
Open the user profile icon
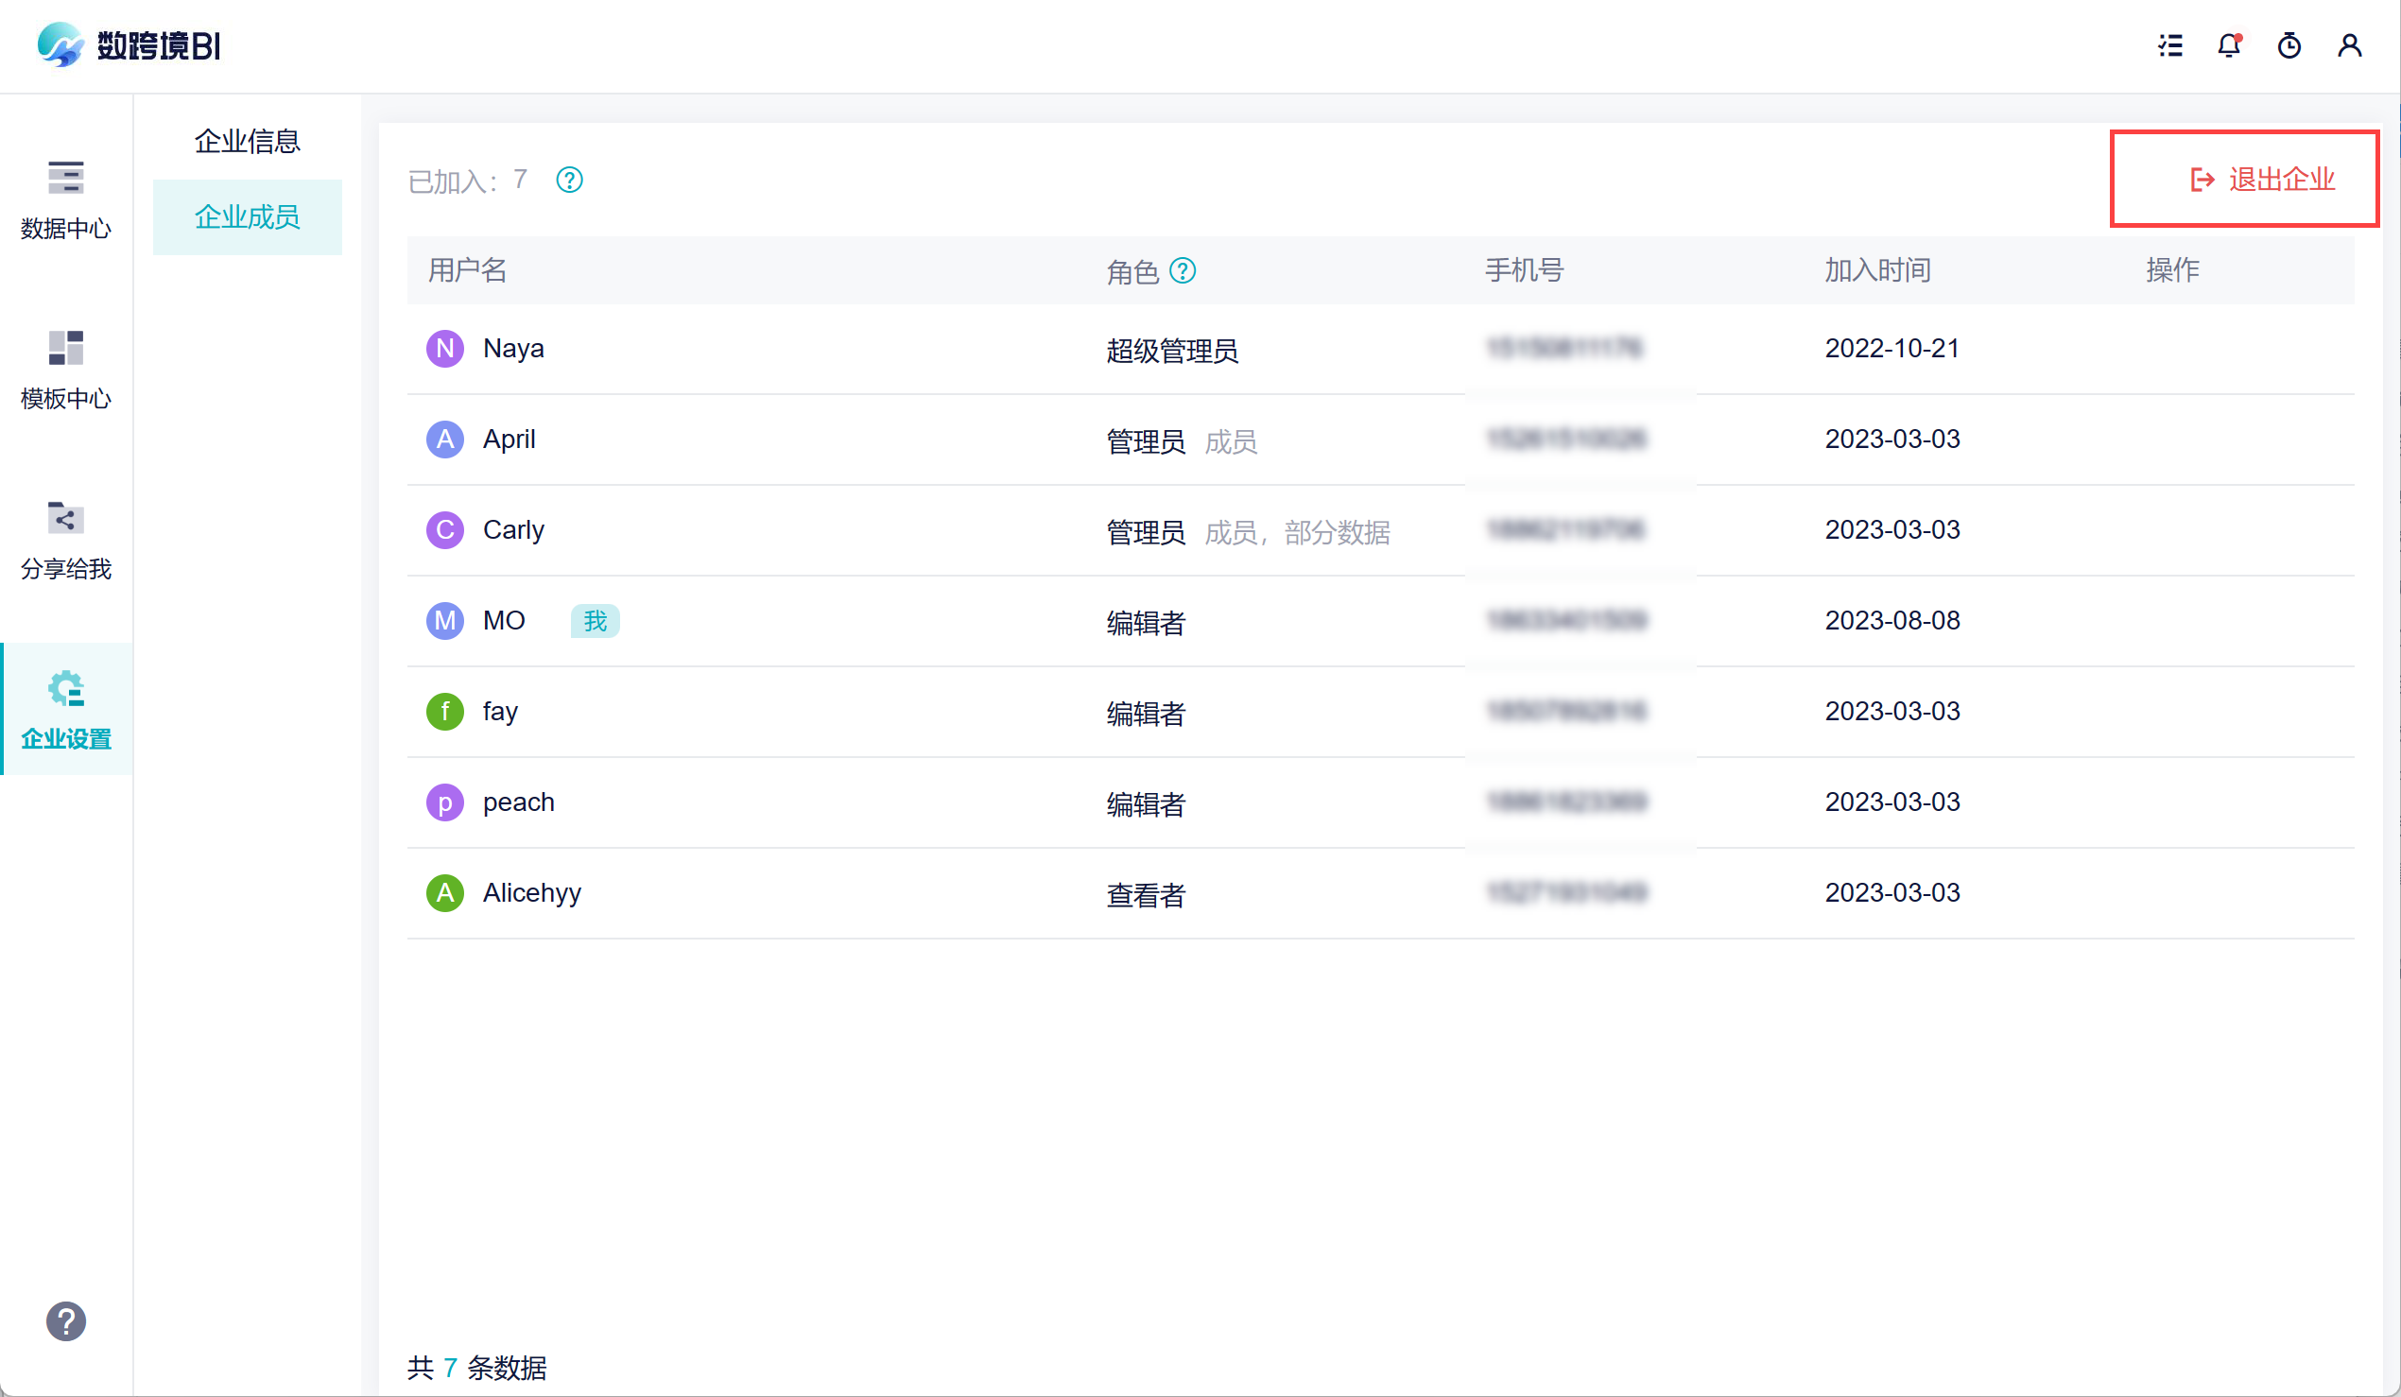[2349, 45]
